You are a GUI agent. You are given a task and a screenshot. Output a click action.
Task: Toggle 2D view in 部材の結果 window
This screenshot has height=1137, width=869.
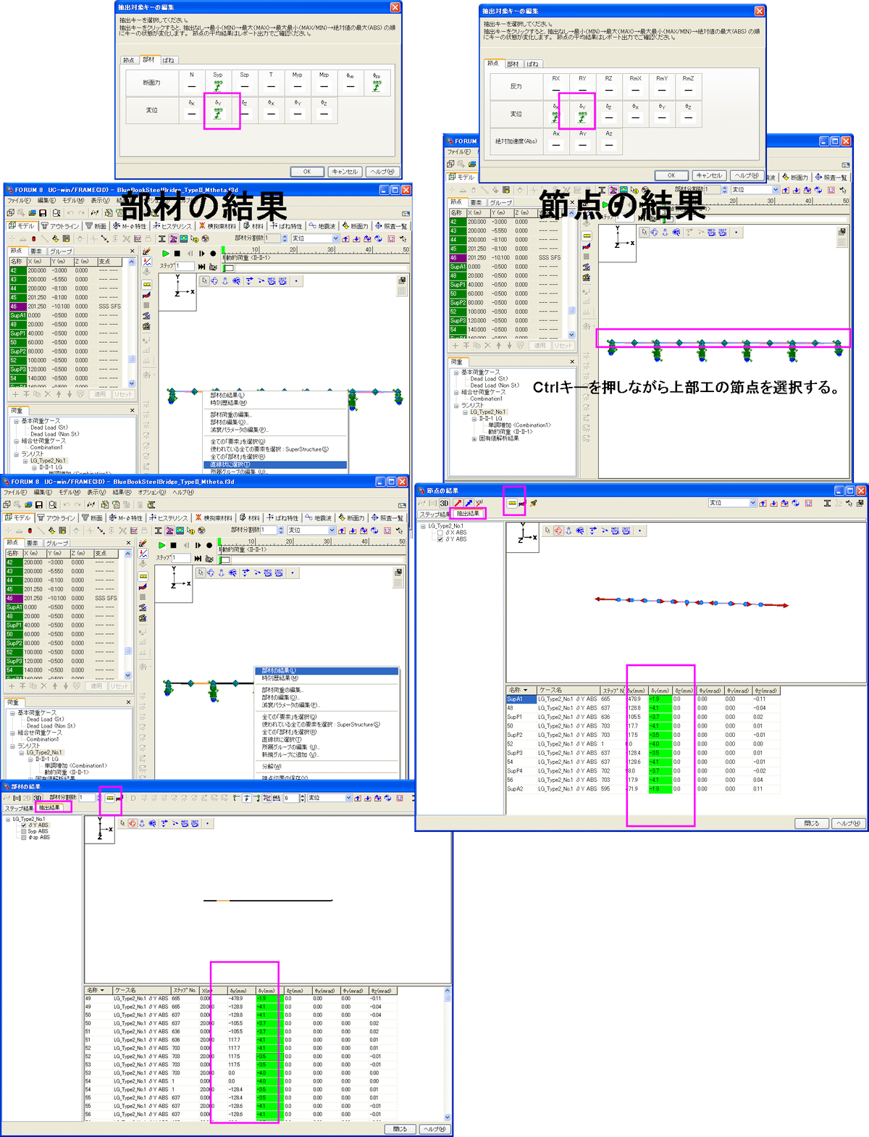pos(28,798)
